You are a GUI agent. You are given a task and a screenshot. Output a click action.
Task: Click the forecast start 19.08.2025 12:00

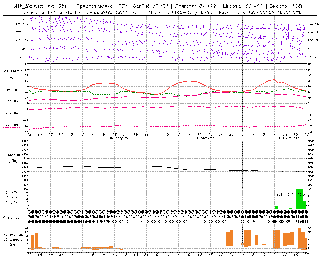107,12
